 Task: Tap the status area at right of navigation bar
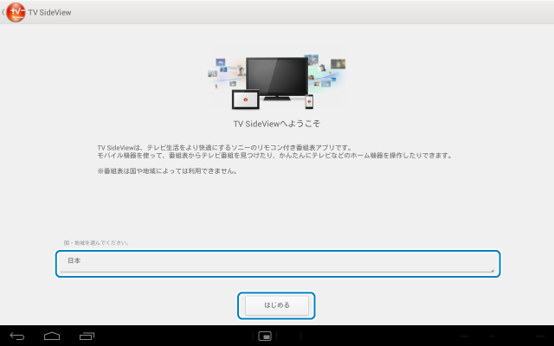(x=502, y=336)
